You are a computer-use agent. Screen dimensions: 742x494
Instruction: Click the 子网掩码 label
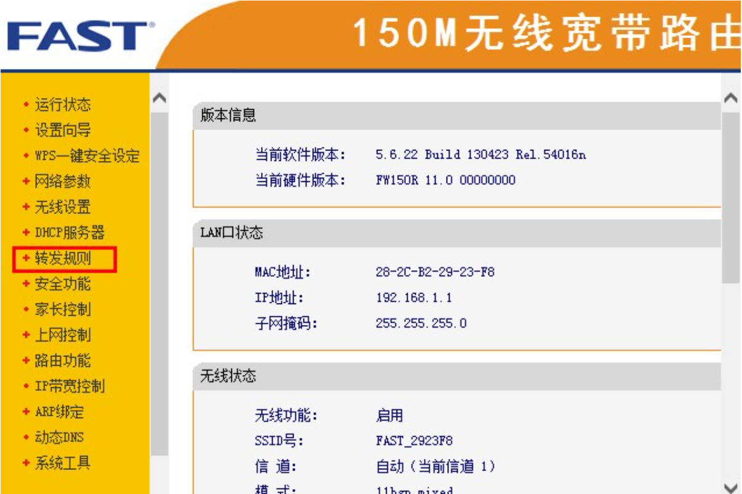(286, 323)
